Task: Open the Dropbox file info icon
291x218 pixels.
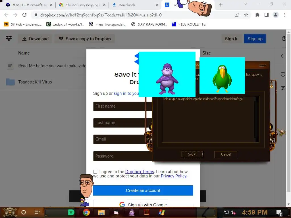Action: (283, 74)
